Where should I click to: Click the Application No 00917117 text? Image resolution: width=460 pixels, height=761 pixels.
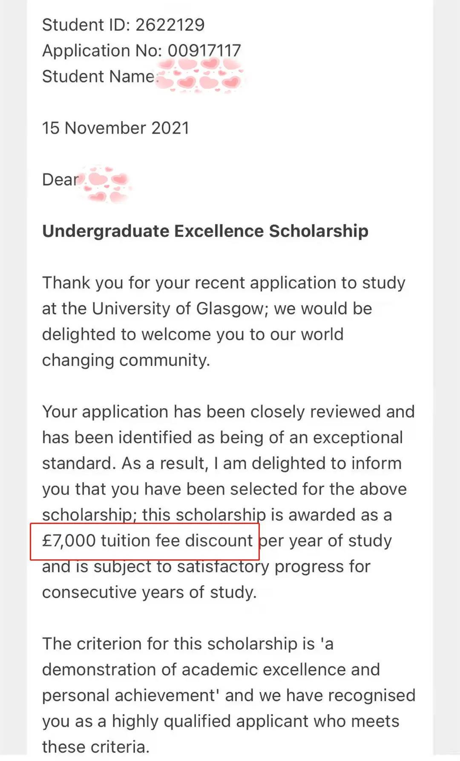point(141,51)
